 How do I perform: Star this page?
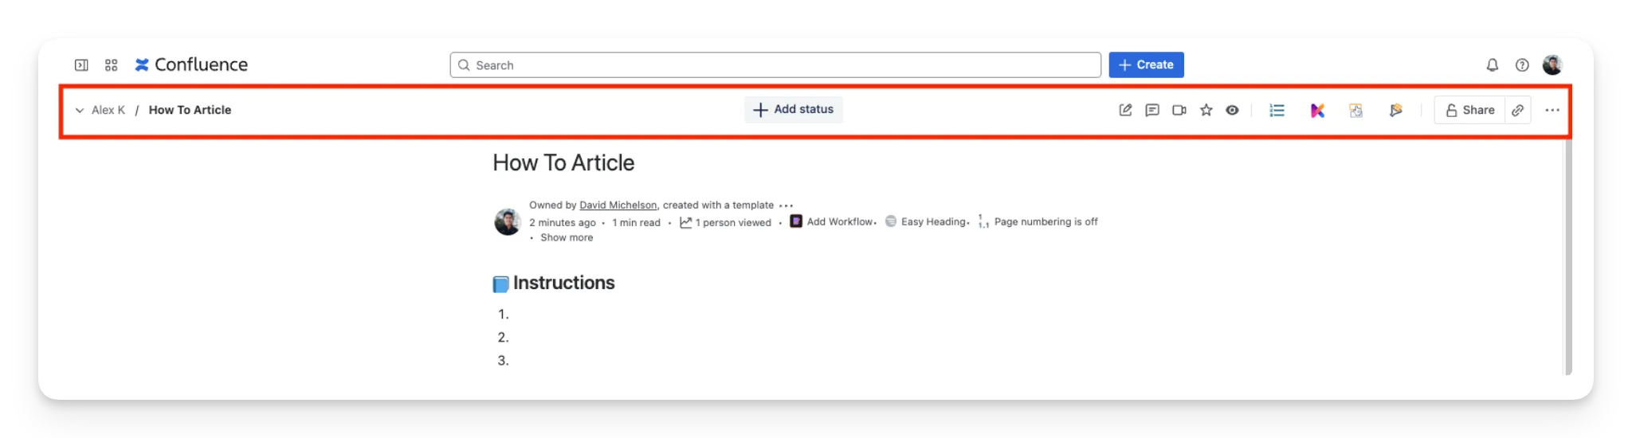pyautogui.click(x=1206, y=110)
